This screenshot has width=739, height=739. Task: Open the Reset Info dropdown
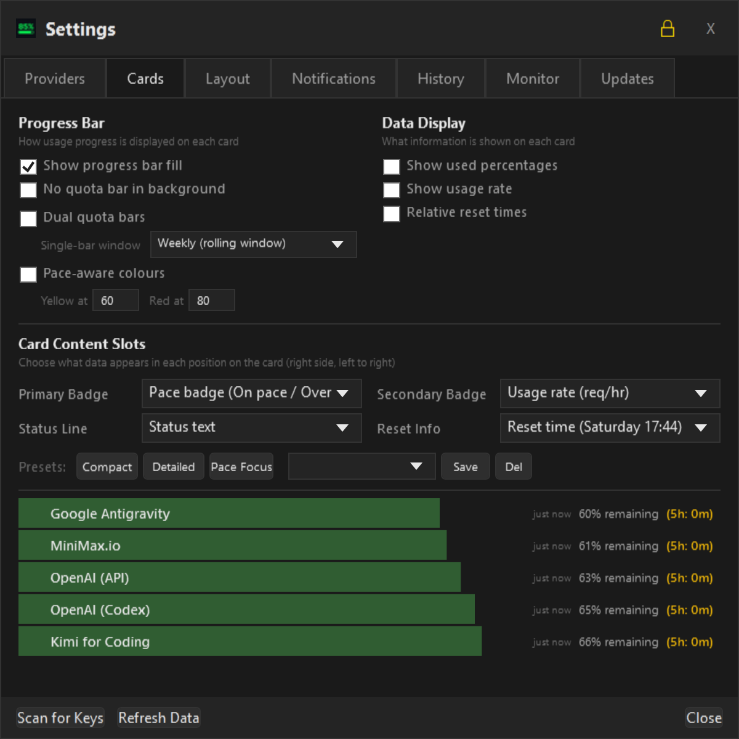[x=610, y=427]
